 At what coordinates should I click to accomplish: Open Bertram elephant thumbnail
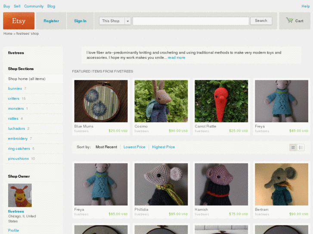tap(282, 185)
